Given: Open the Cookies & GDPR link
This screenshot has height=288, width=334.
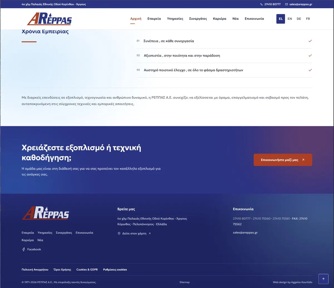Looking at the screenshot, I should 87,270.
